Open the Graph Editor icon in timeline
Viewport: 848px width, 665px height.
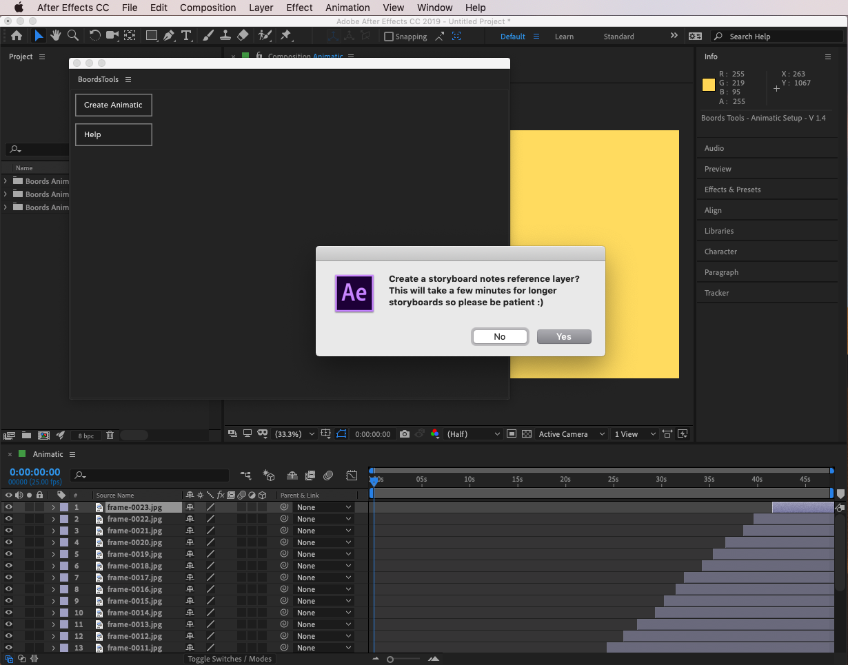pos(352,475)
